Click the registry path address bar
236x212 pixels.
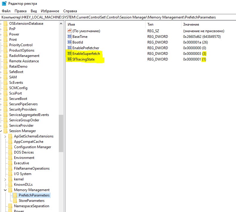click(x=118, y=17)
